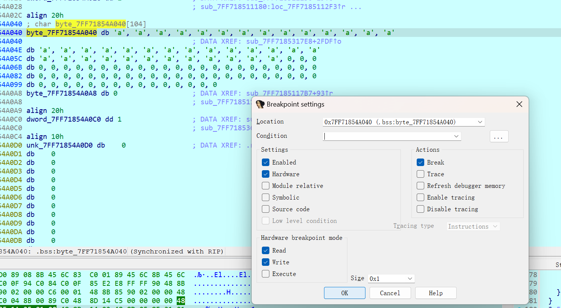Click the dword_7FF71854A0C0 label

64,119
